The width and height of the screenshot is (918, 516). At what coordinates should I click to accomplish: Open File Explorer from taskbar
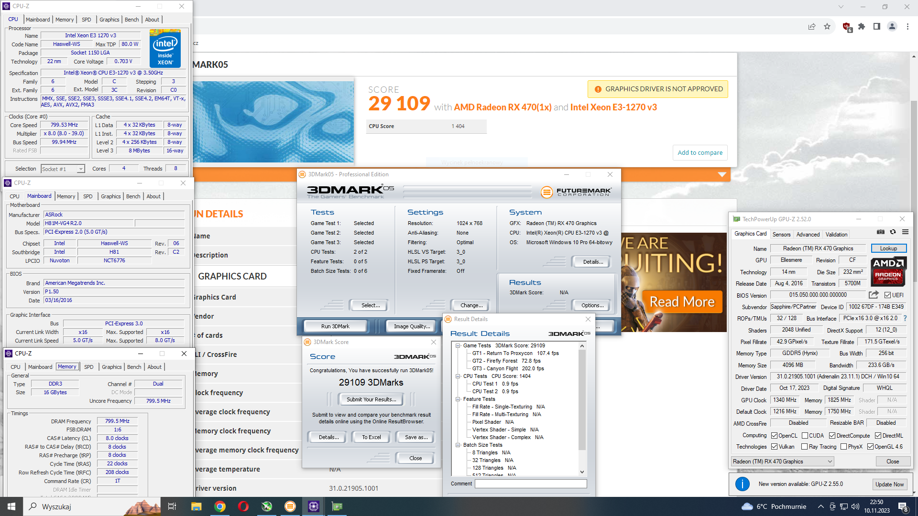click(197, 506)
